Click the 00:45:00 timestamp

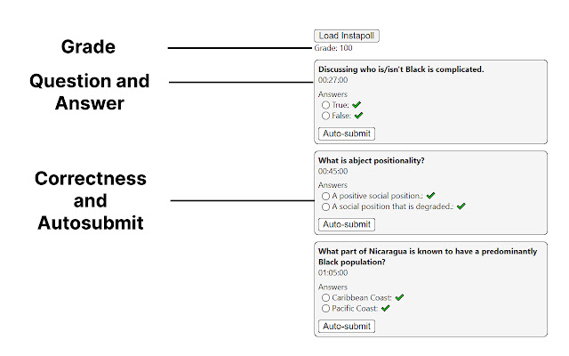[333, 171]
